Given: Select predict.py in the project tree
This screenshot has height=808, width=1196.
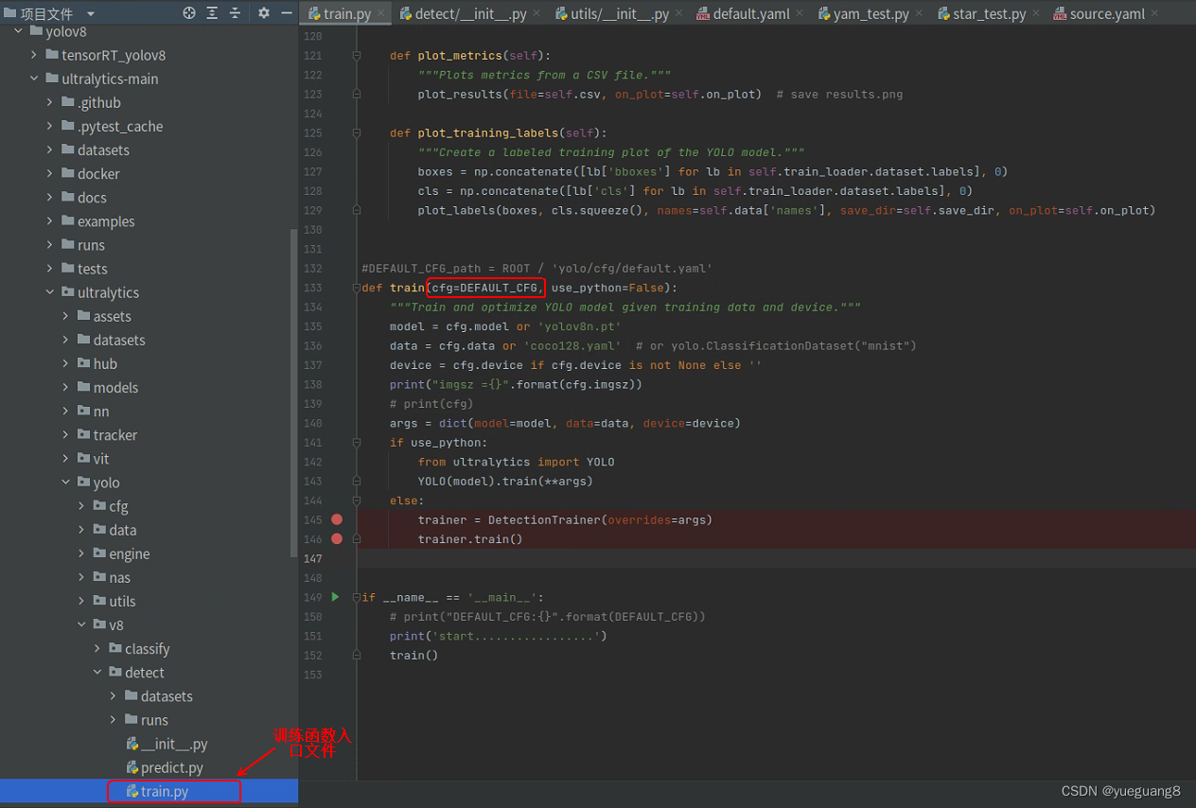Looking at the screenshot, I should click(x=149, y=767).
